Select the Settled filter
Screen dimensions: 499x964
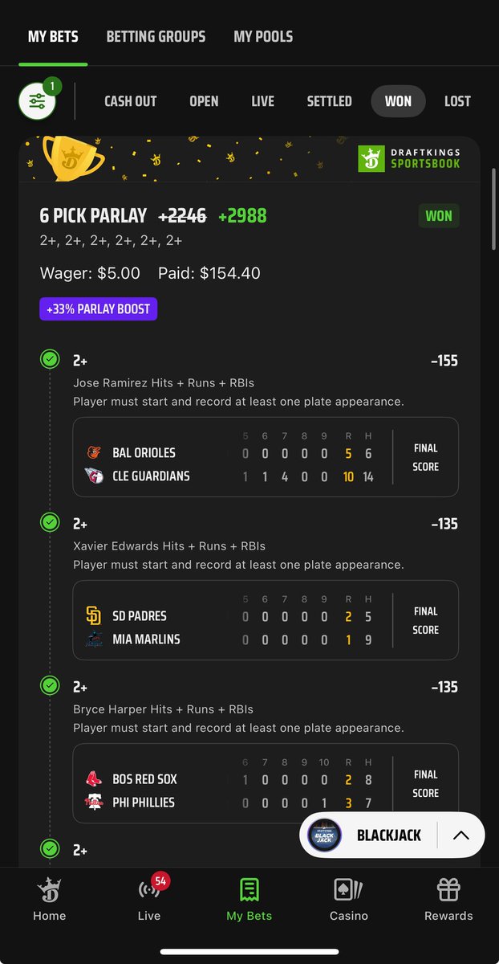pos(329,101)
